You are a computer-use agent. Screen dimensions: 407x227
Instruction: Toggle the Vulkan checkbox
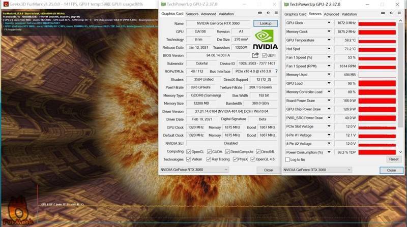click(x=189, y=159)
